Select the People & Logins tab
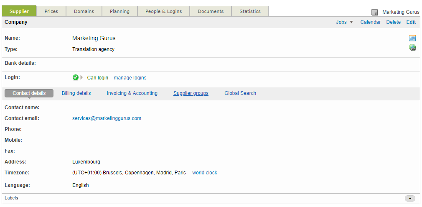 163,11
